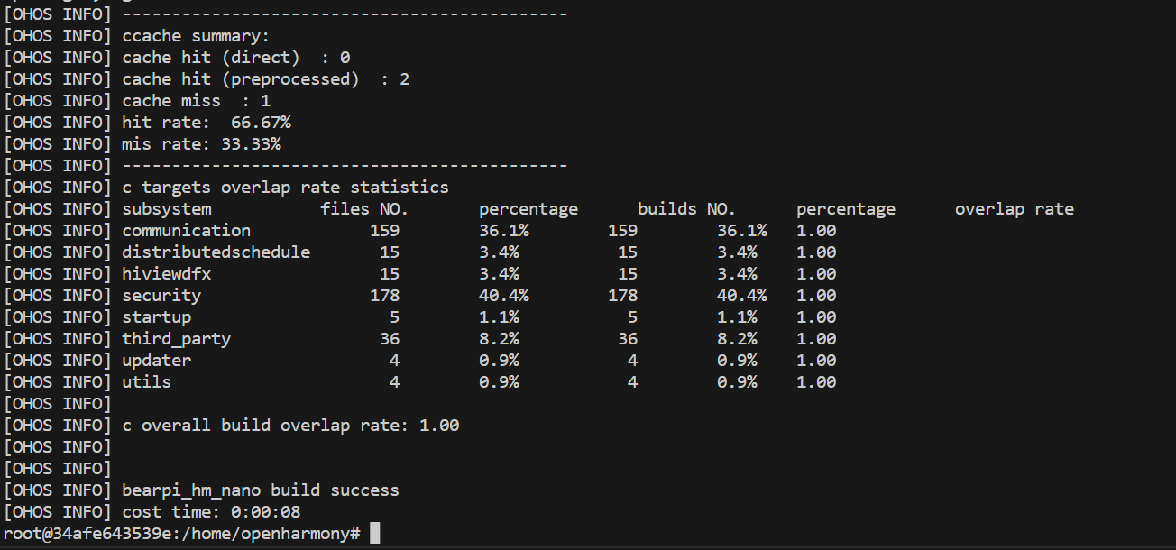Click 'bearpi_hm_nano build success' message
Viewport: 1176px width, 550px height.
261,490
